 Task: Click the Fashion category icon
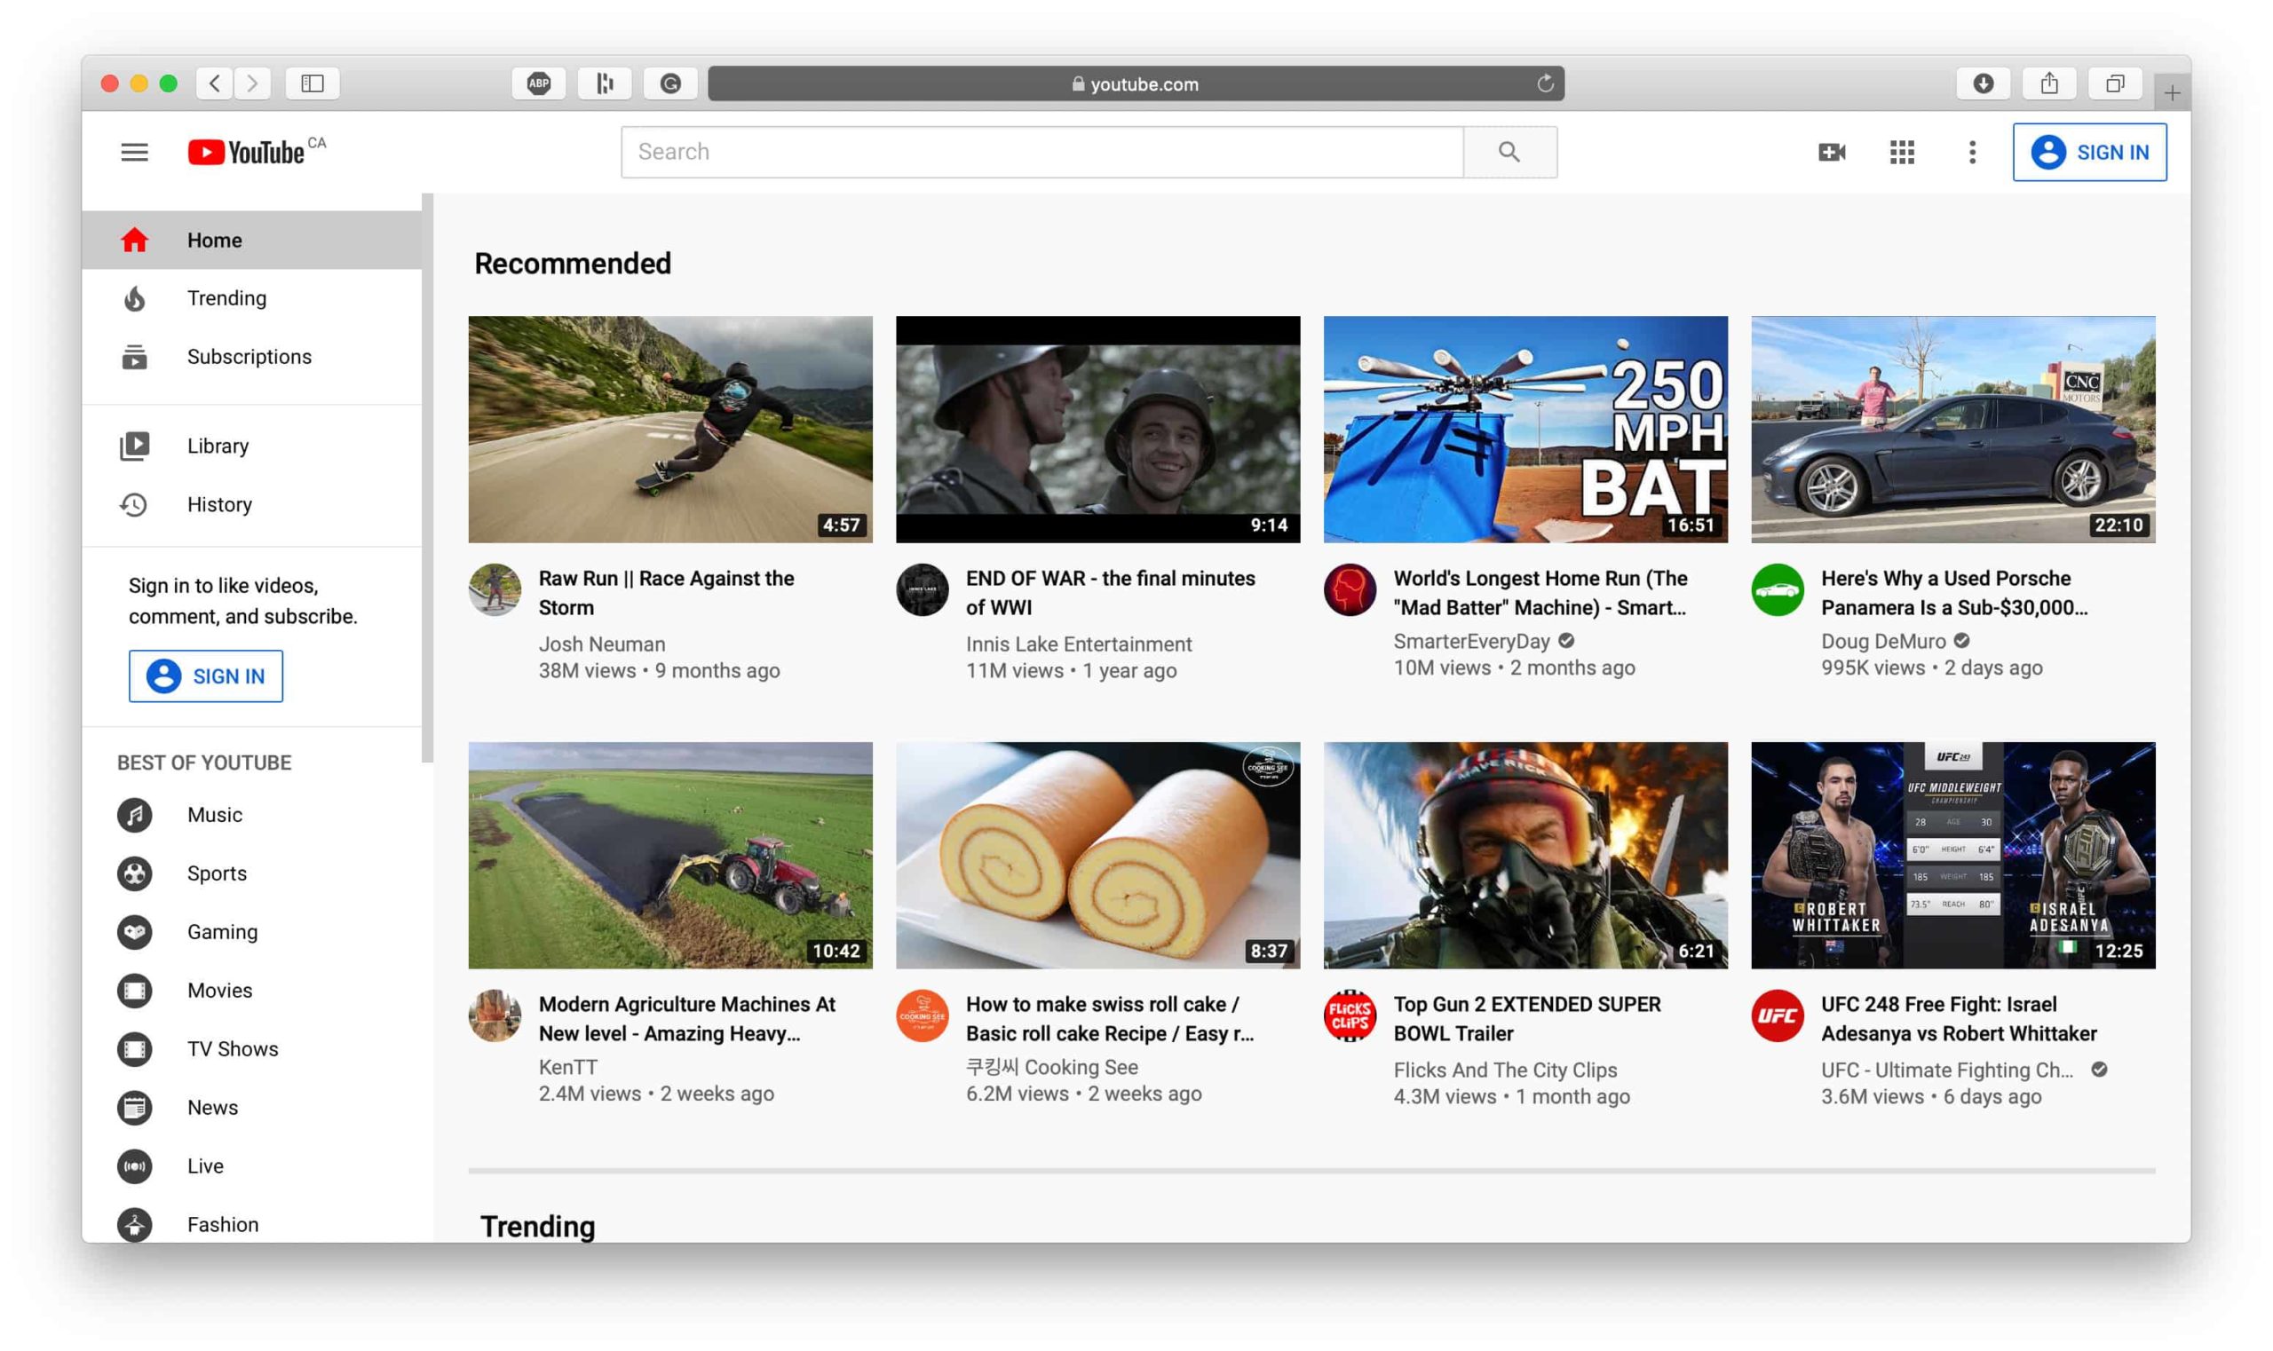135,1224
